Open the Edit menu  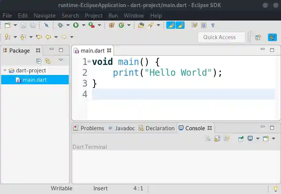pyautogui.click(x=23, y=16)
